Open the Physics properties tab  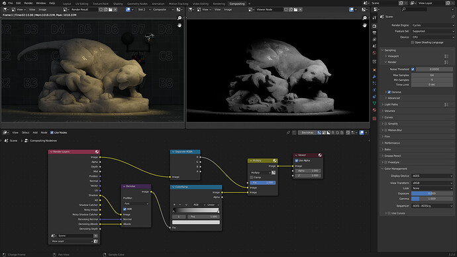374,90
